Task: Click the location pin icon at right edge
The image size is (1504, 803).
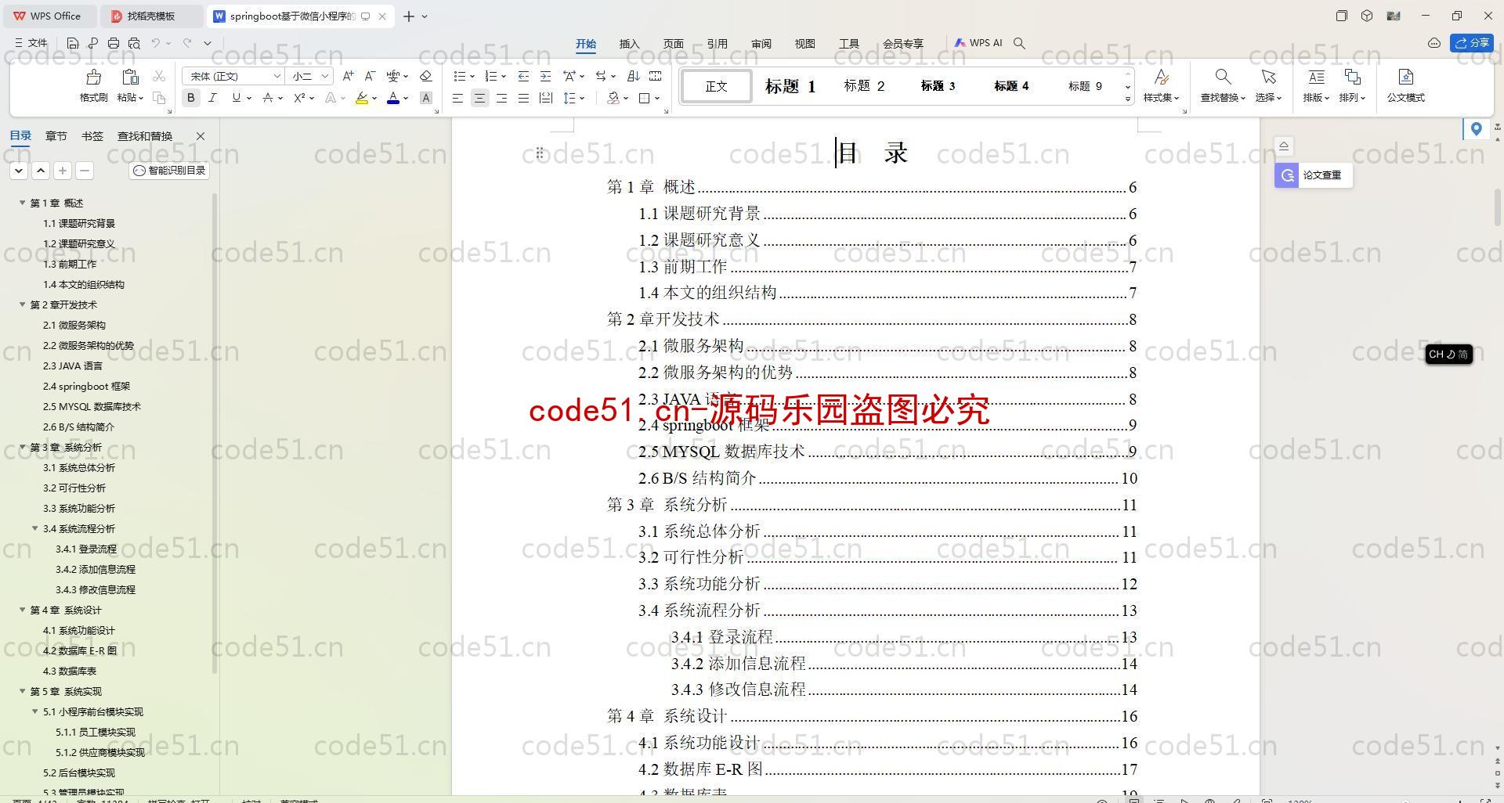Action: click(1476, 128)
